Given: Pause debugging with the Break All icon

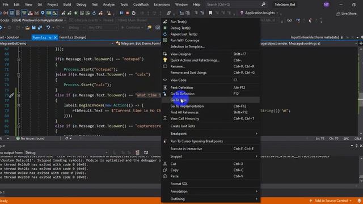Looking at the screenshot, I should [x=121, y=13].
